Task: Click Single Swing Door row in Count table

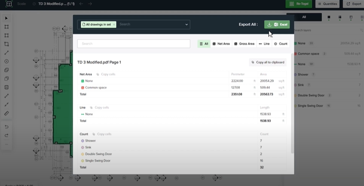Action: click(182, 161)
